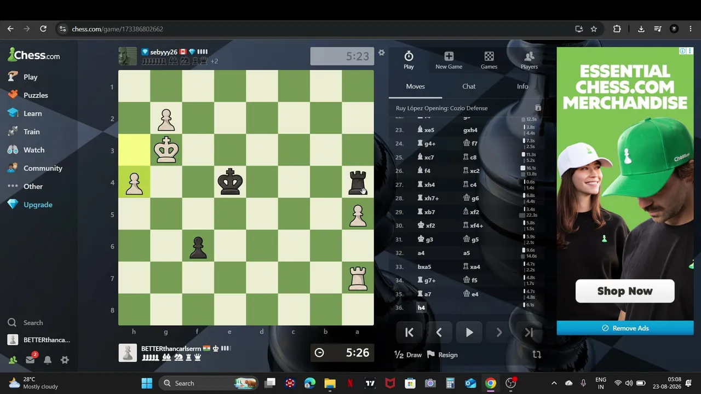Go to the Learn section
The height and width of the screenshot is (394, 701).
pos(25,113)
